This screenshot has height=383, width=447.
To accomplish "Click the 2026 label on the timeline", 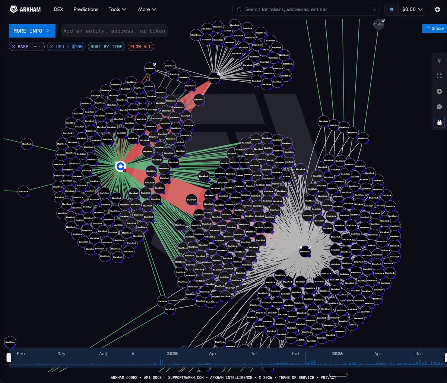I will tap(337, 354).
